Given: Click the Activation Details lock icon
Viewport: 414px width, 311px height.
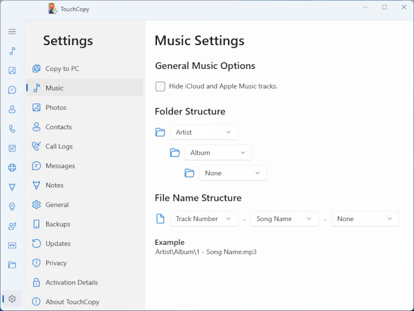Looking at the screenshot, I should coord(36,282).
